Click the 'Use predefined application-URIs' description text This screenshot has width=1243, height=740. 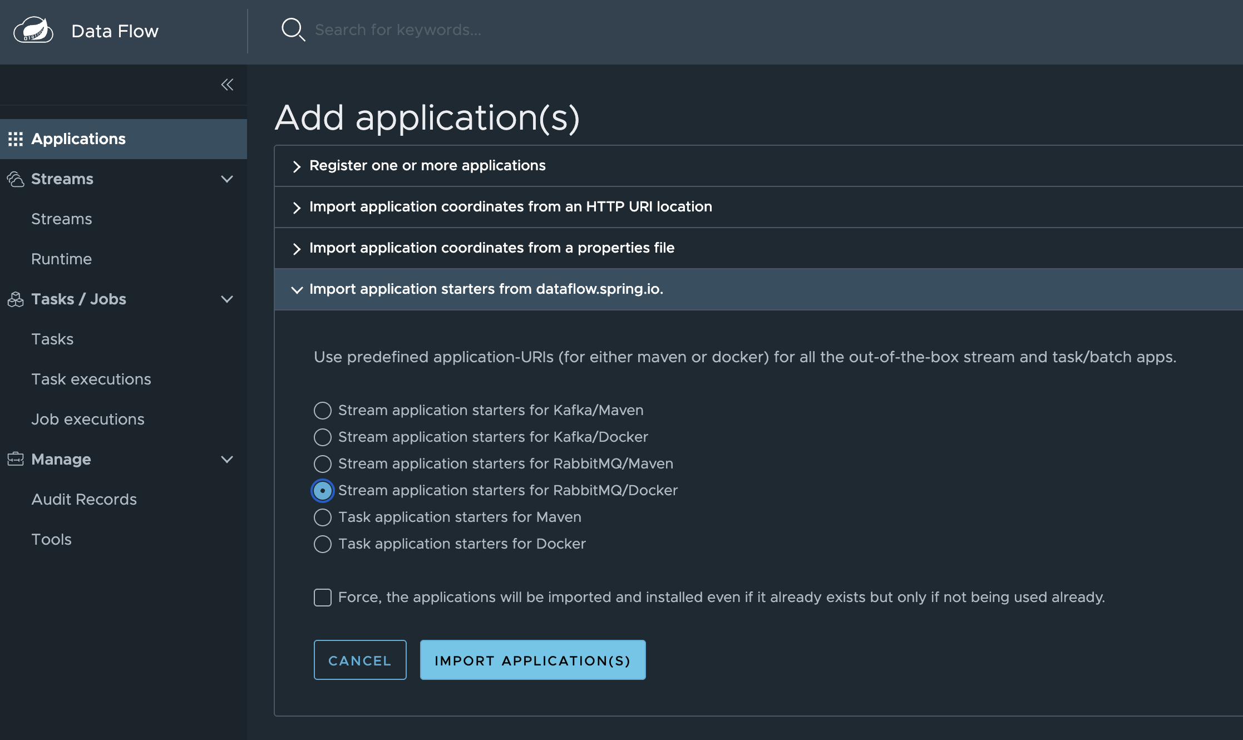click(x=745, y=357)
